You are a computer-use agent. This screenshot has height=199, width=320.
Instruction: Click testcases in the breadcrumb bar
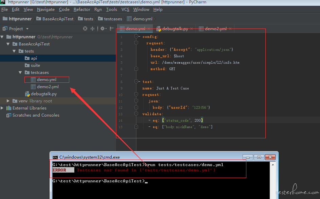113,19
